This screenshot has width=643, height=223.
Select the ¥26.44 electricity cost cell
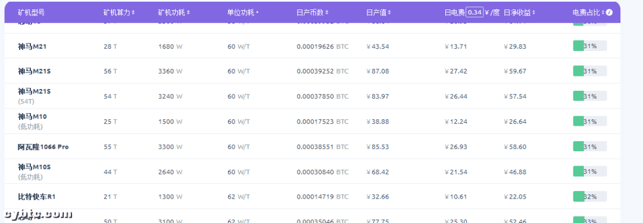(456, 97)
